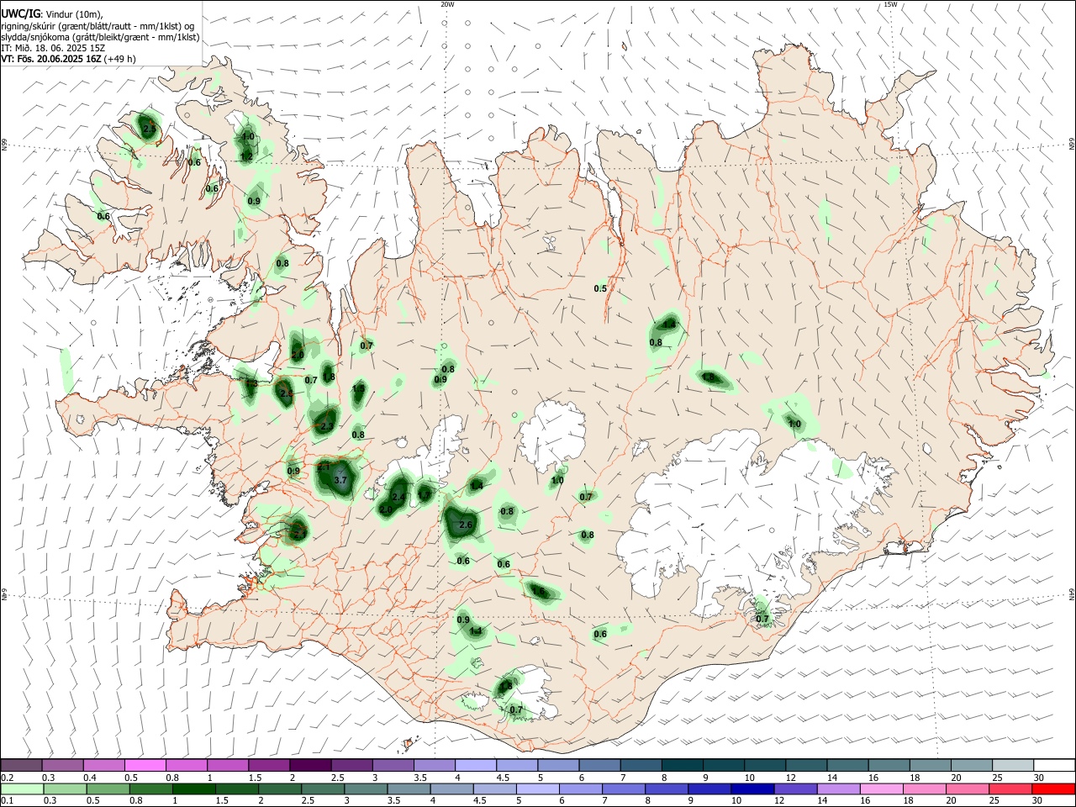Click the UWC/IG title text
Viewport: 1076px width, 807px height.
(21, 13)
